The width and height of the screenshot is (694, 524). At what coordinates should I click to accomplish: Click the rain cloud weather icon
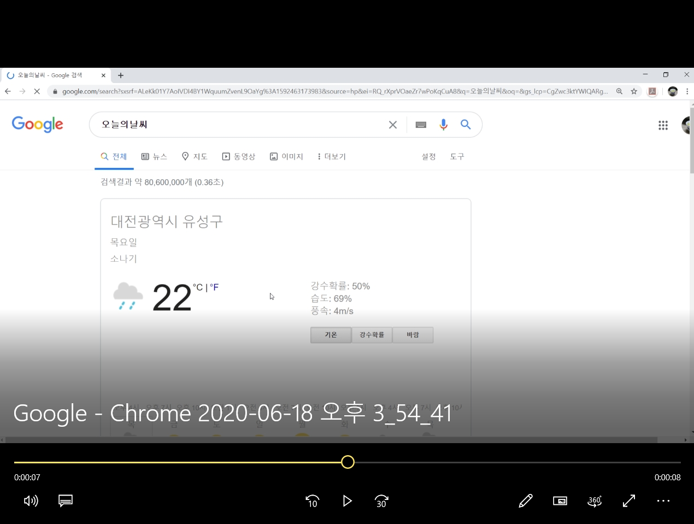pyautogui.click(x=128, y=297)
